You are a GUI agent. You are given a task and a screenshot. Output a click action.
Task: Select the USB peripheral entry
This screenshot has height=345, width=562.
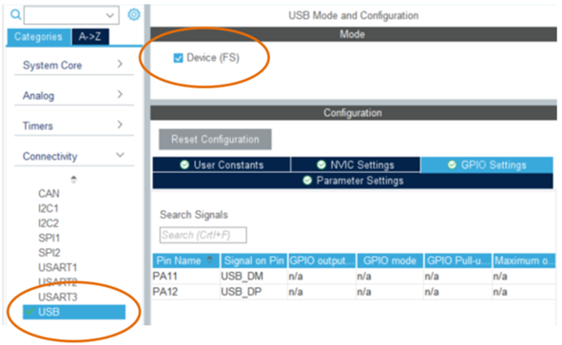(x=74, y=312)
